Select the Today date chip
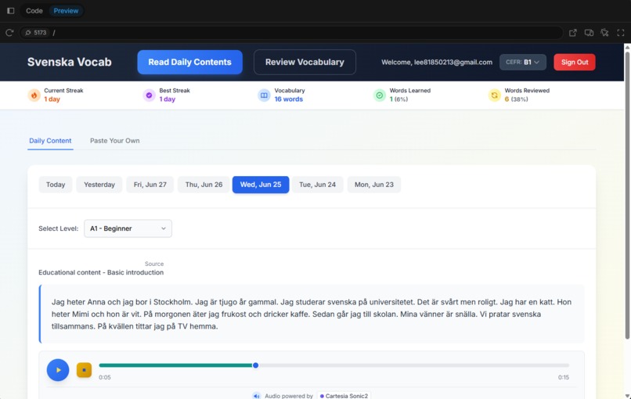The image size is (631, 399). click(x=56, y=185)
